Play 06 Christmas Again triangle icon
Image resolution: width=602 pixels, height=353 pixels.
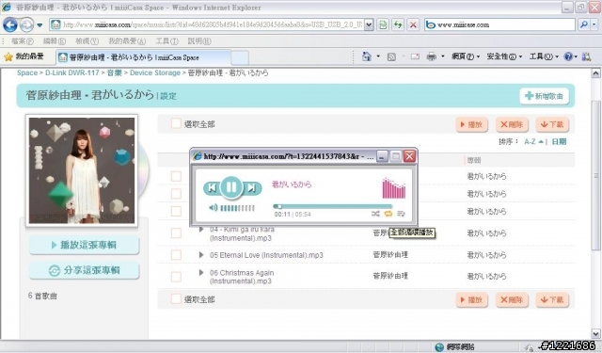click(200, 272)
